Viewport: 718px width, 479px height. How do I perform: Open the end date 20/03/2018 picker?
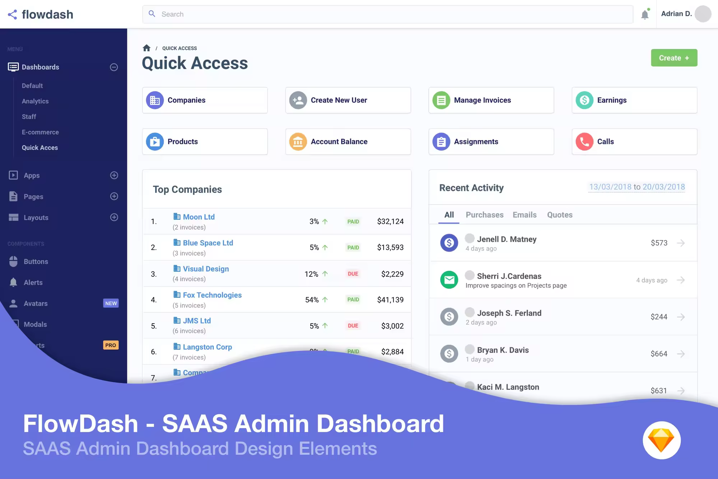(664, 187)
